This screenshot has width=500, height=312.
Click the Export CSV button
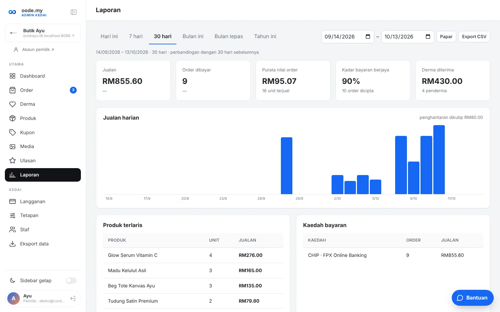pos(474,36)
